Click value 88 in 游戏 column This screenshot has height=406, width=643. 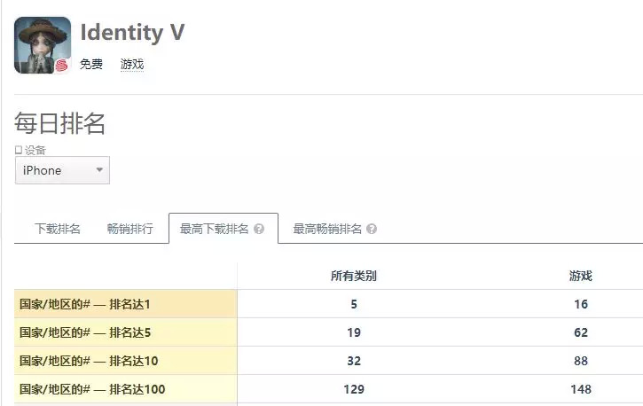580,361
